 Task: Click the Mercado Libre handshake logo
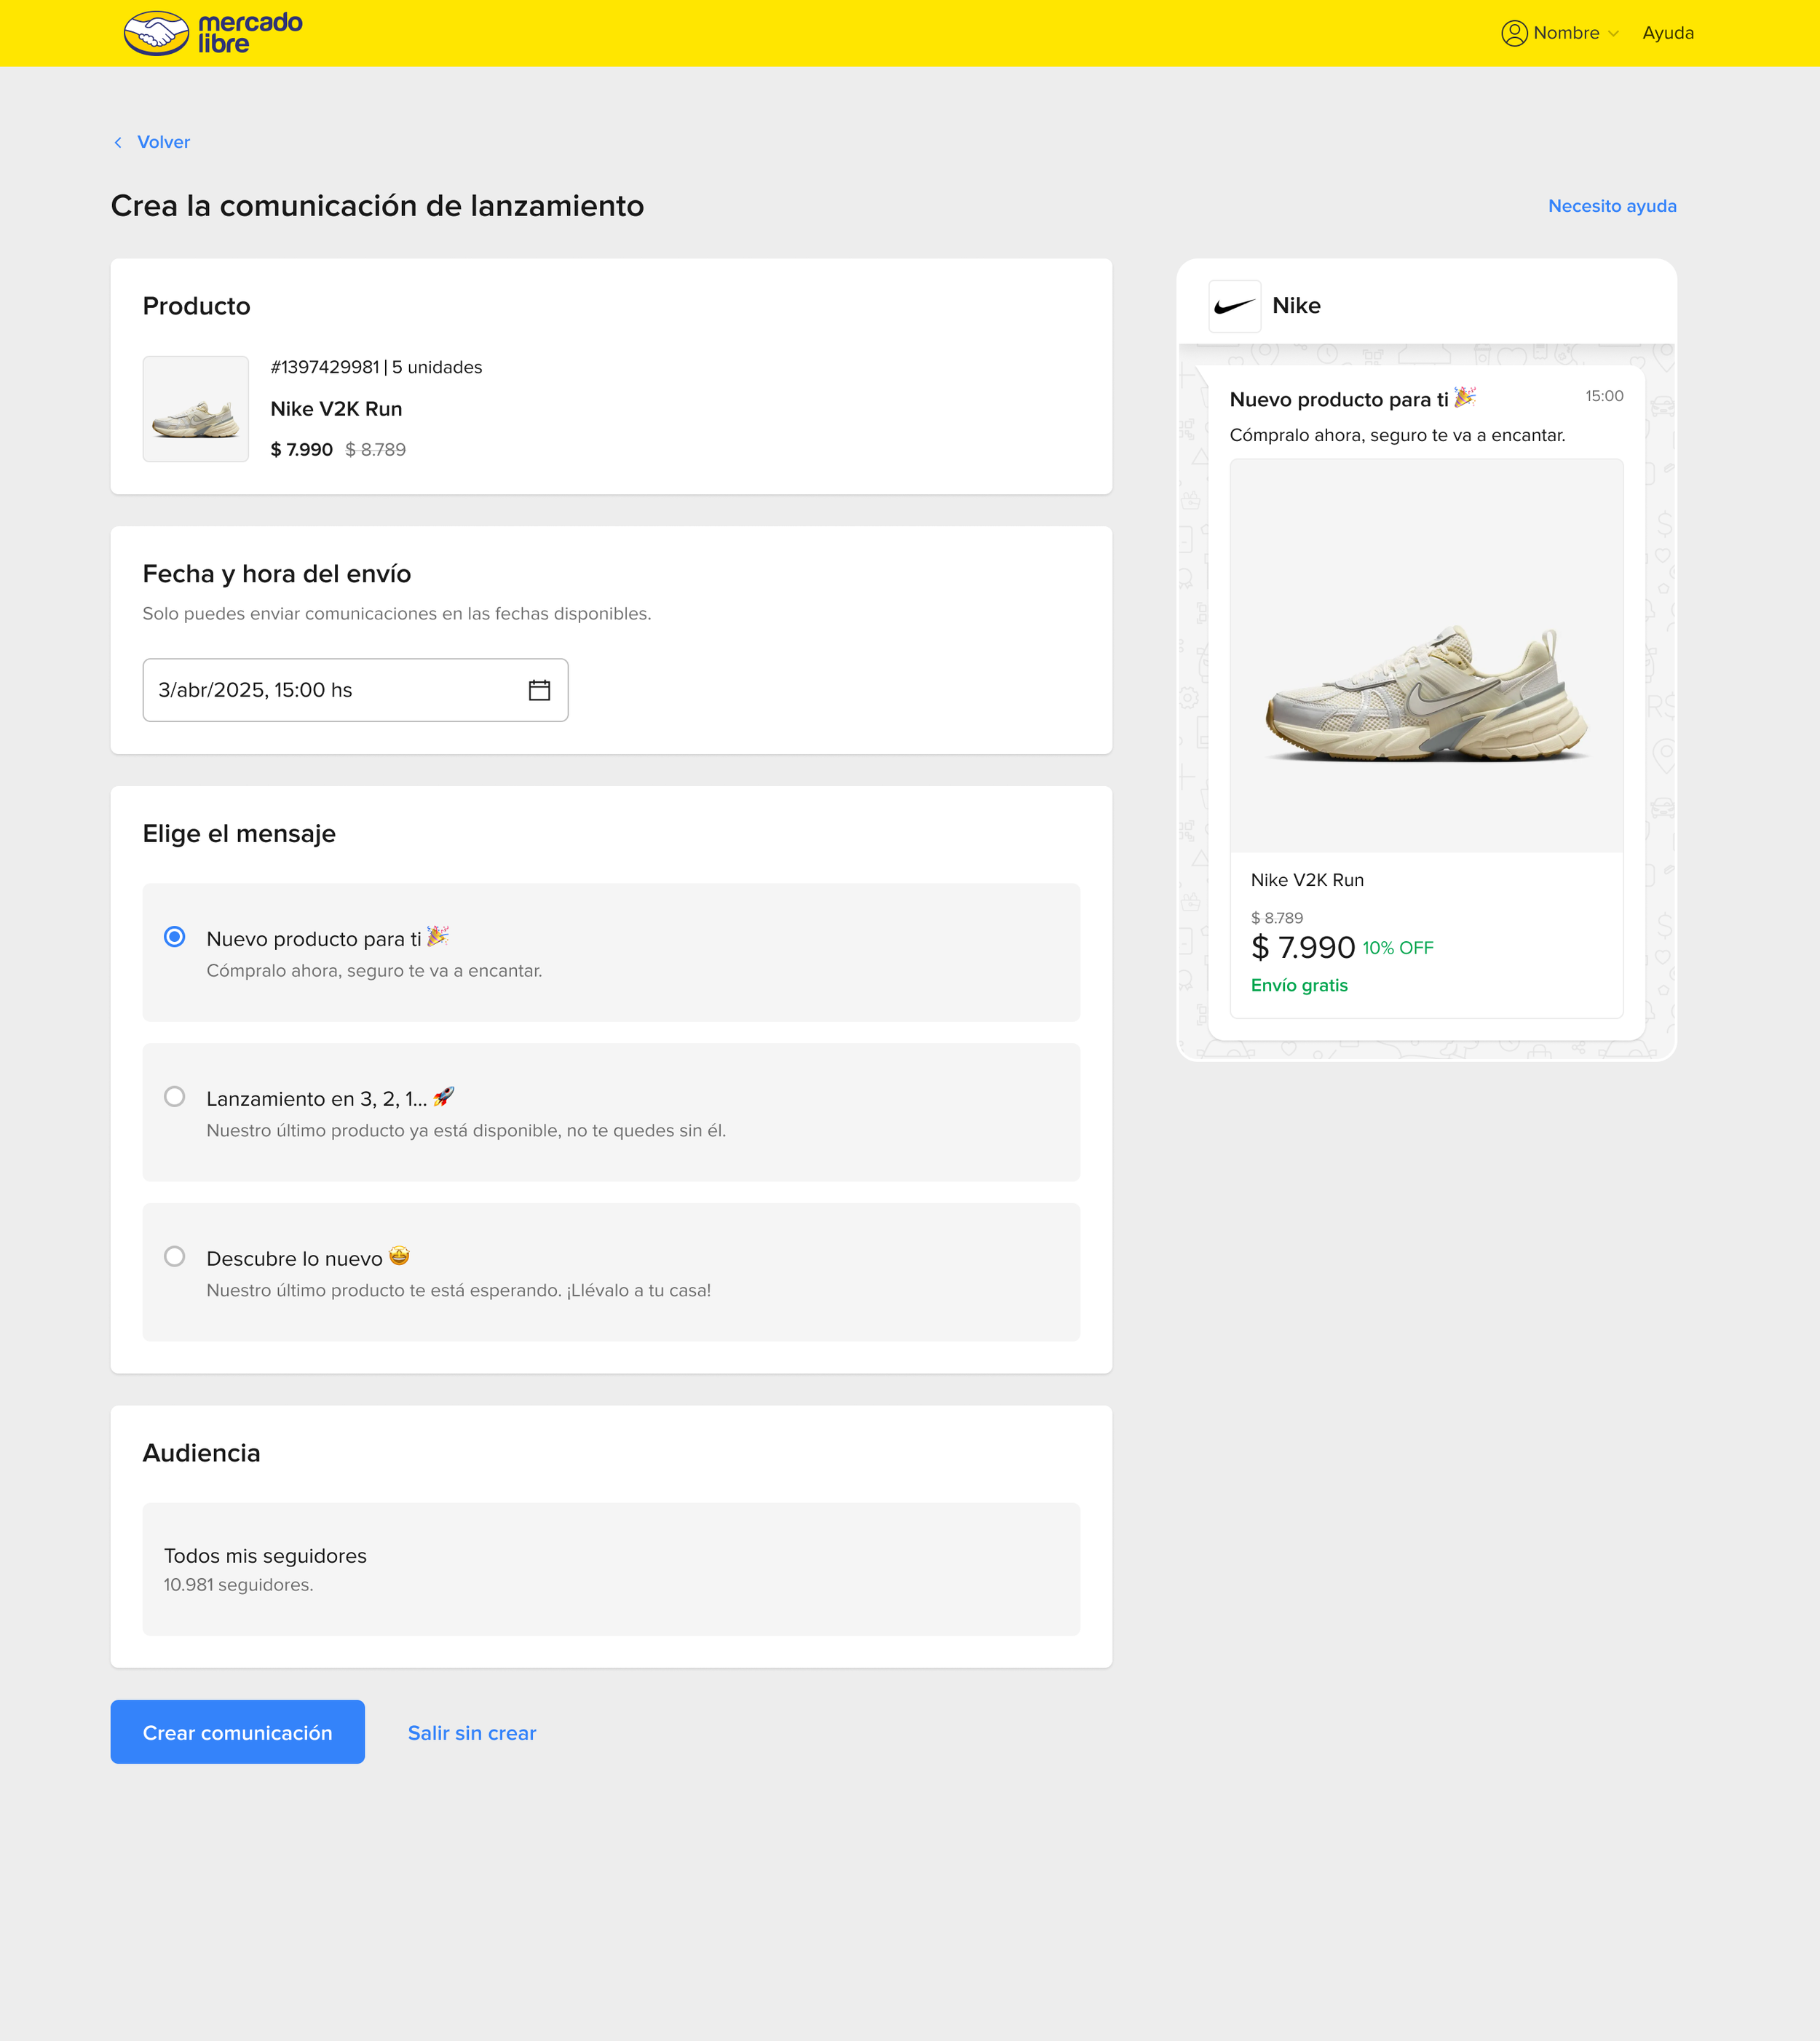tap(156, 33)
